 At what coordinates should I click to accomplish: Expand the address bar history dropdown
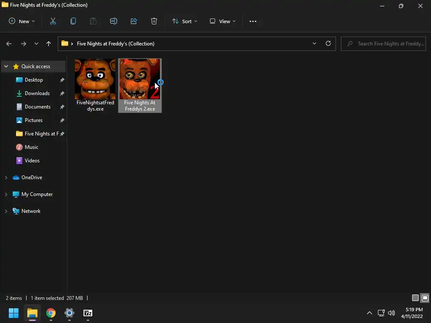(314, 44)
